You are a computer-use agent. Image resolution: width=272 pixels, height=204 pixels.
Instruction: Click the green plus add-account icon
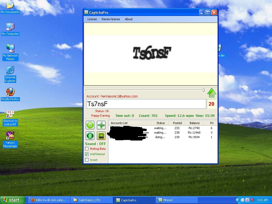coord(101,125)
